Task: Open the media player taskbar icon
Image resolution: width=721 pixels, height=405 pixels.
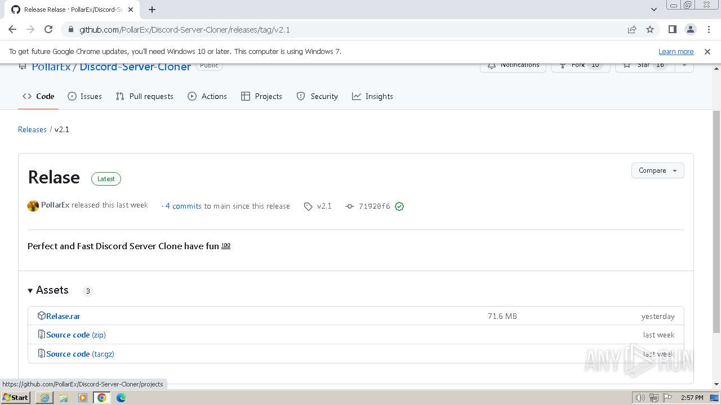Action: tap(83, 398)
